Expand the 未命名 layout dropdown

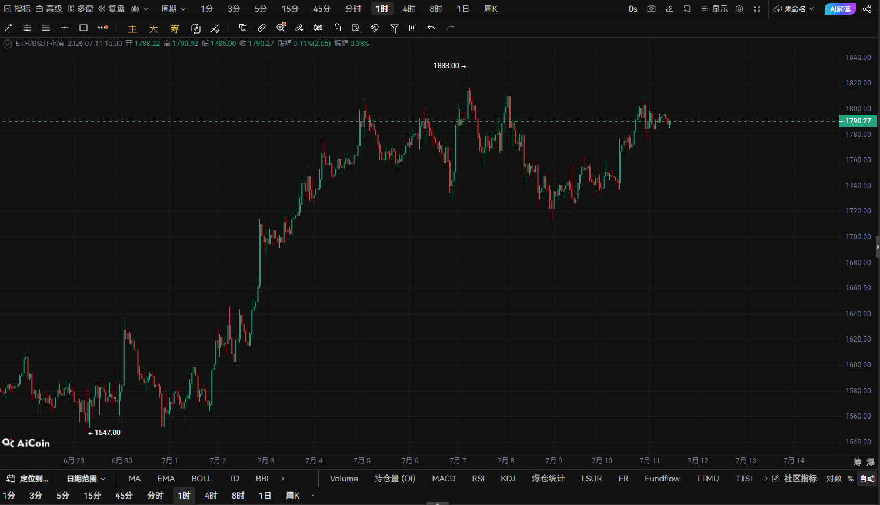[794, 9]
